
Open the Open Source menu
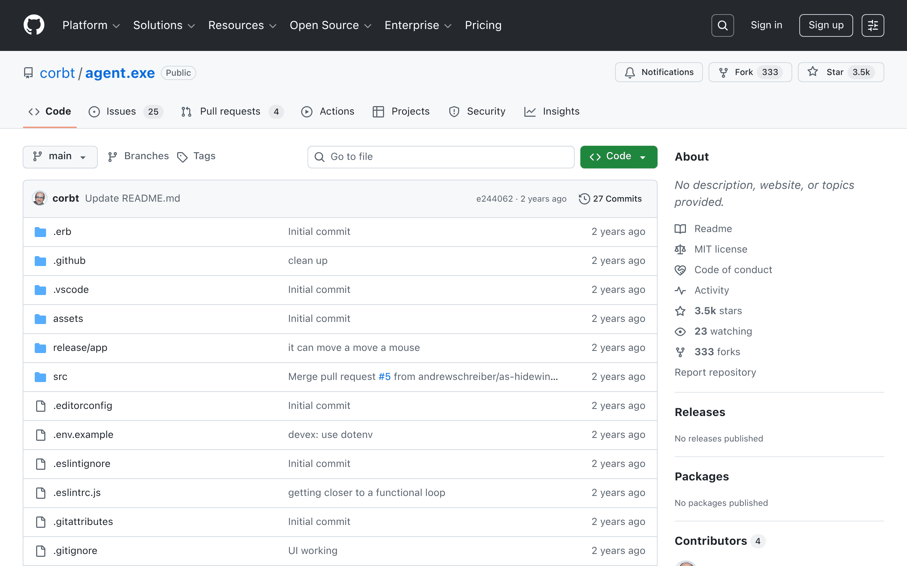coord(330,25)
